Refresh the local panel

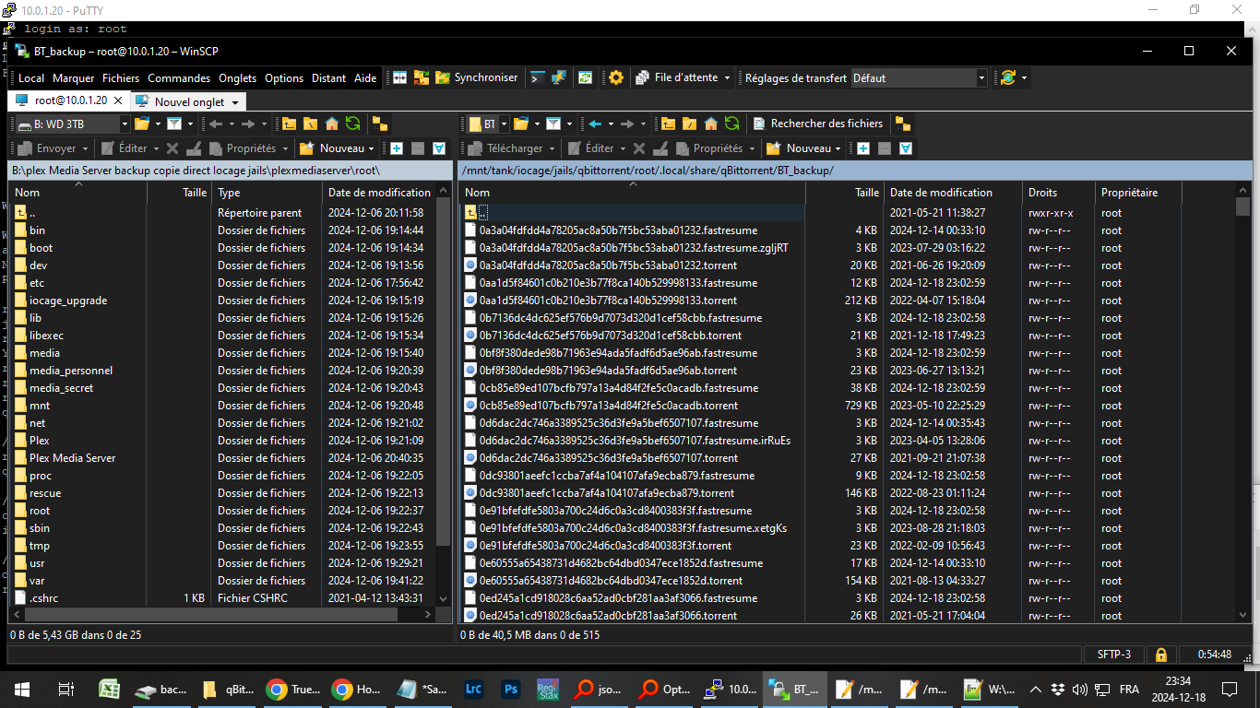point(352,124)
